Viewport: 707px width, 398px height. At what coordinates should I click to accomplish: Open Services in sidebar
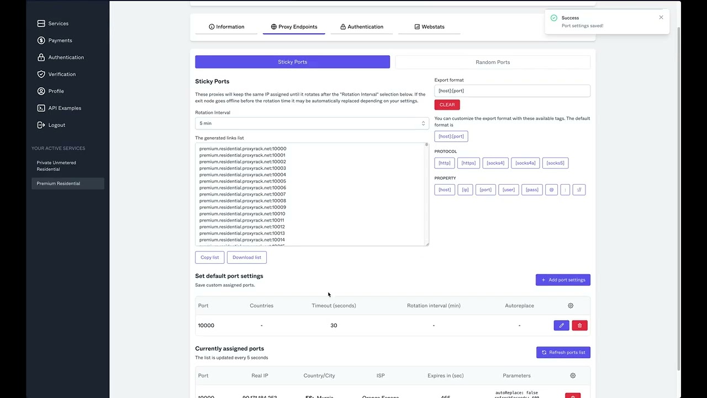pos(53,23)
